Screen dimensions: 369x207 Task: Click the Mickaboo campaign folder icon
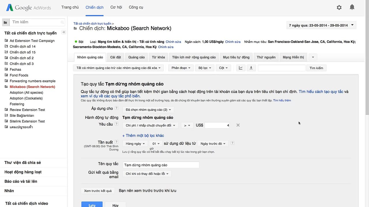tap(6, 87)
